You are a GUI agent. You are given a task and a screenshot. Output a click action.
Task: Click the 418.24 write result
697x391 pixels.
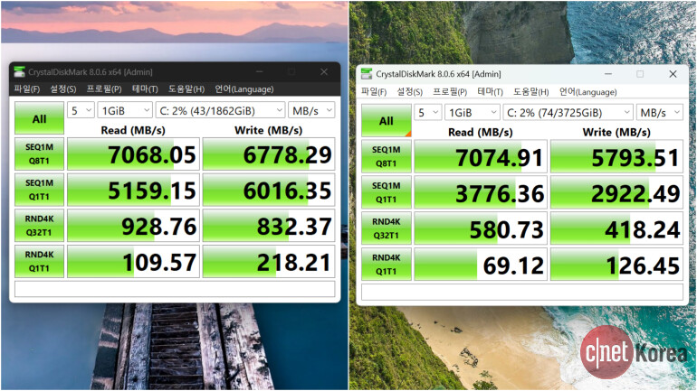click(616, 228)
